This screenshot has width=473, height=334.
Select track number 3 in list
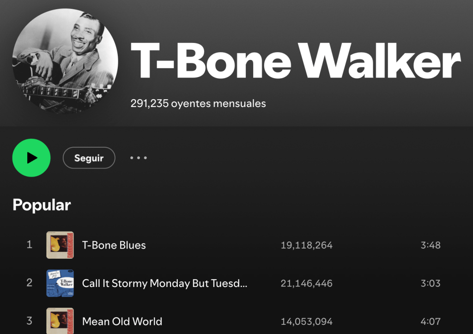coord(29,321)
